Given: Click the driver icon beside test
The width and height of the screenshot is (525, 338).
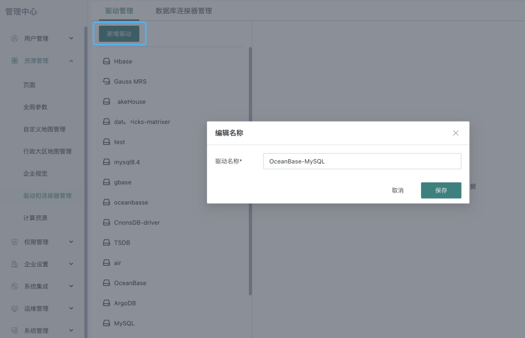Looking at the screenshot, I should (107, 142).
